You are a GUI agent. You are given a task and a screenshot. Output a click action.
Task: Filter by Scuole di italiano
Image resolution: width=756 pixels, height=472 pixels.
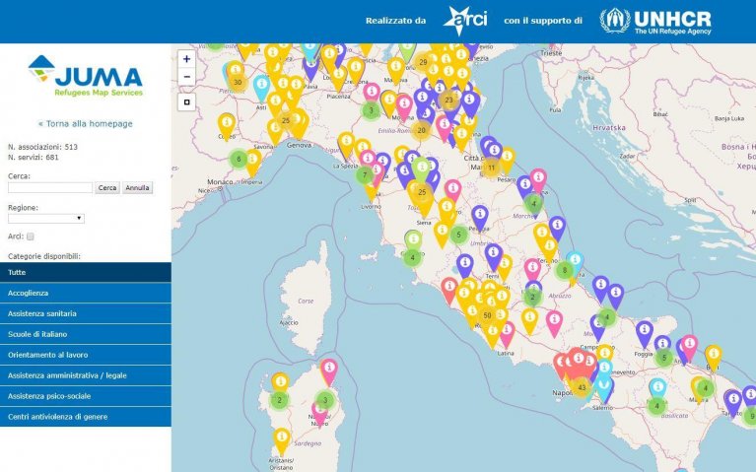click(85, 334)
